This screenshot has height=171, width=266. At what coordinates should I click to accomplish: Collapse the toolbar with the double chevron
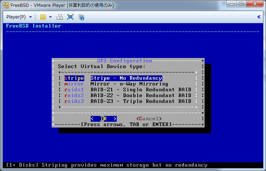click(259, 17)
